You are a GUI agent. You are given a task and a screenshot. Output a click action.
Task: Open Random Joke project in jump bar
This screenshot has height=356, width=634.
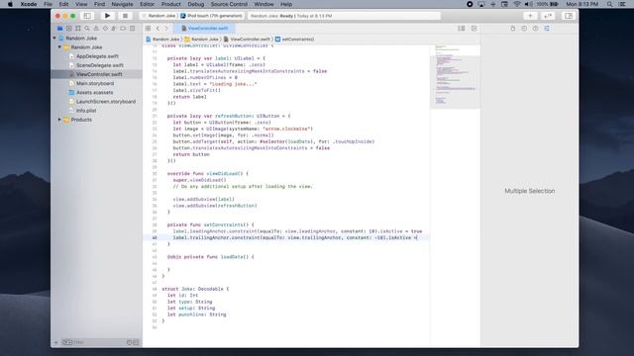162,40
